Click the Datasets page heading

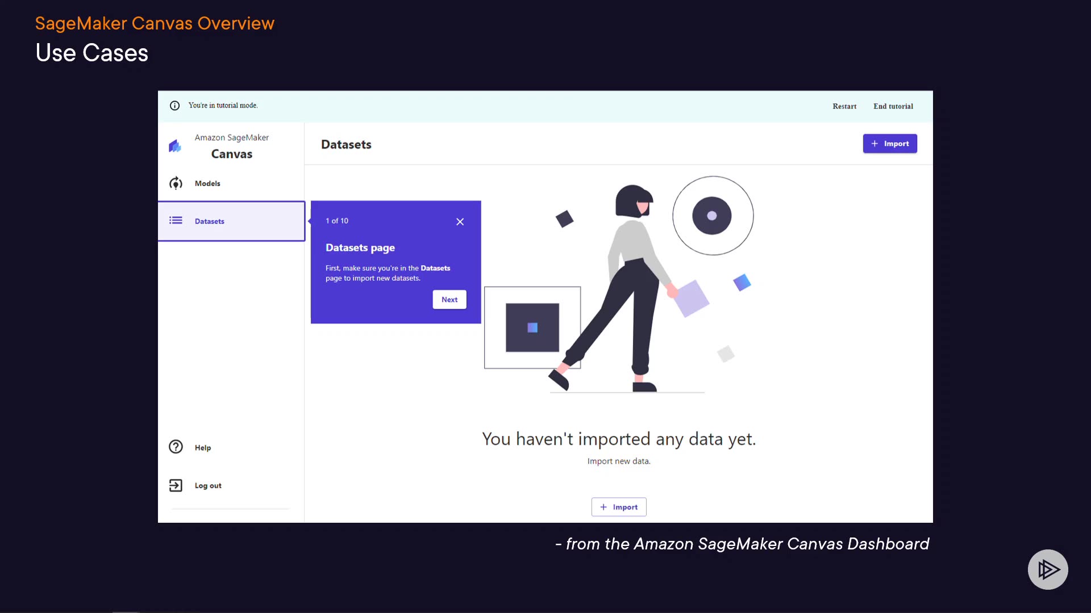tap(346, 145)
